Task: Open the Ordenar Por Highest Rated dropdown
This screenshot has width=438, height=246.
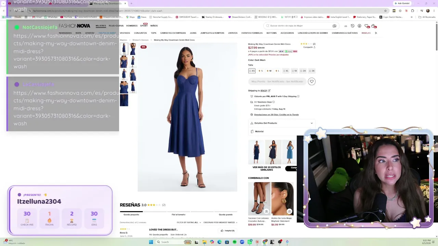Action: 220,222
